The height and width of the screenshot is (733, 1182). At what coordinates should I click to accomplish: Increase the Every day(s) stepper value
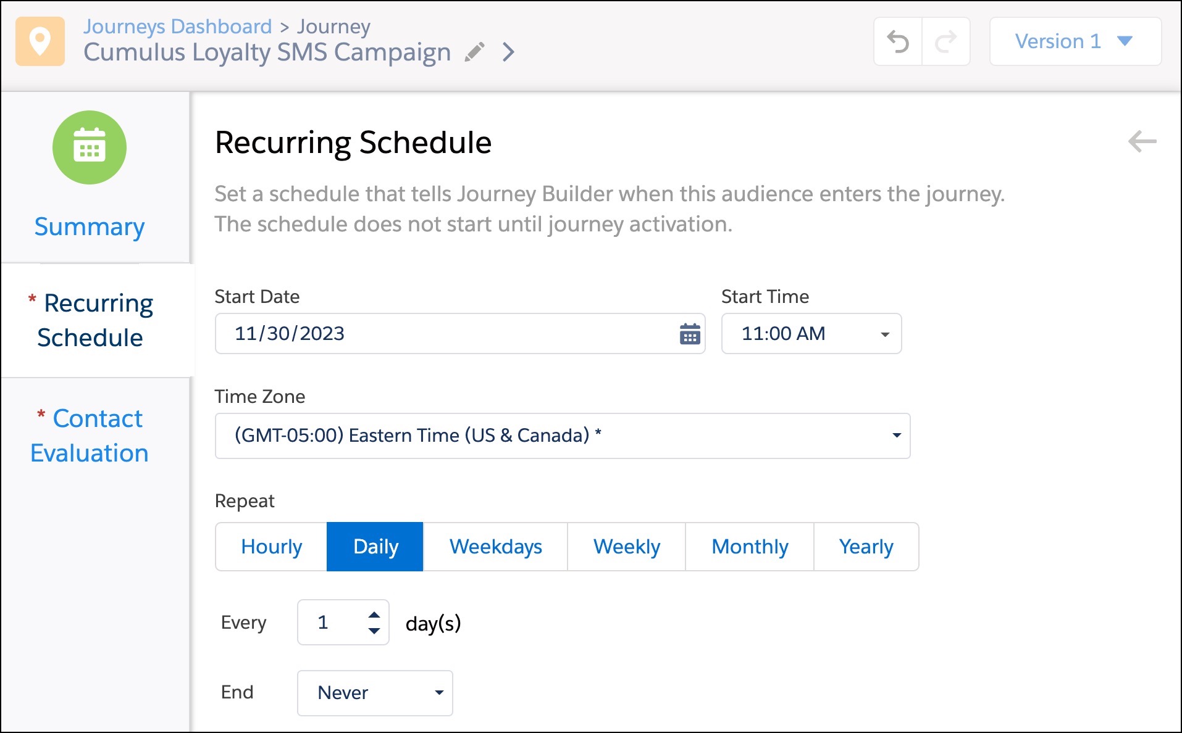(374, 615)
